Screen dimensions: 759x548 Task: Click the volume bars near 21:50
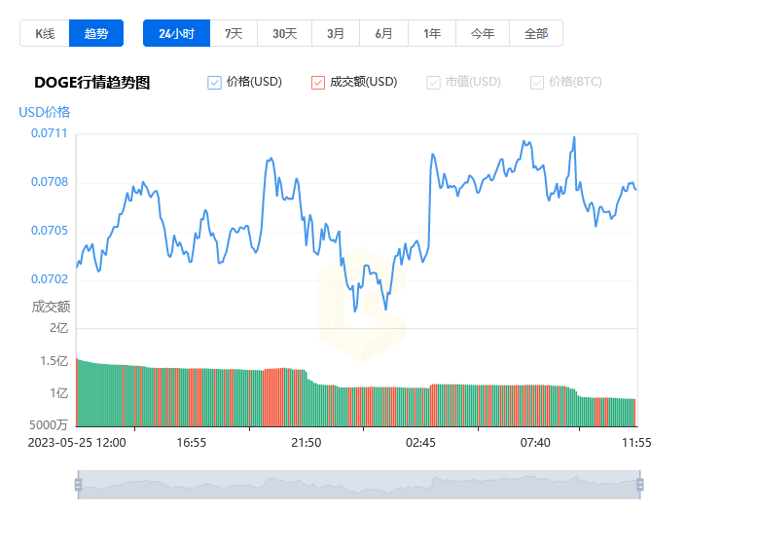[307, 401]
